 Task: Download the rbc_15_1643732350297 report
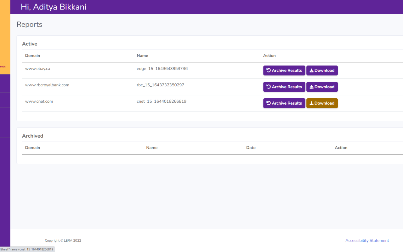pyautogui.click(x=322, y=87)
